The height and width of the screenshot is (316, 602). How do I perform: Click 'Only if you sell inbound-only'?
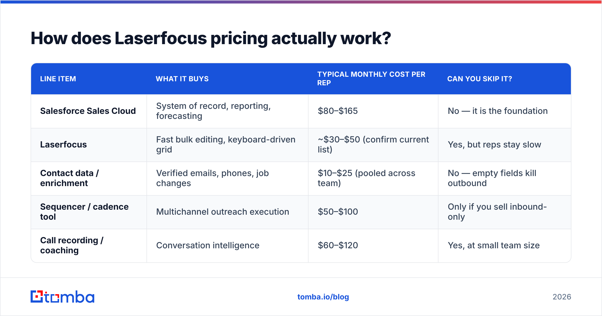(x=497, y=212)
